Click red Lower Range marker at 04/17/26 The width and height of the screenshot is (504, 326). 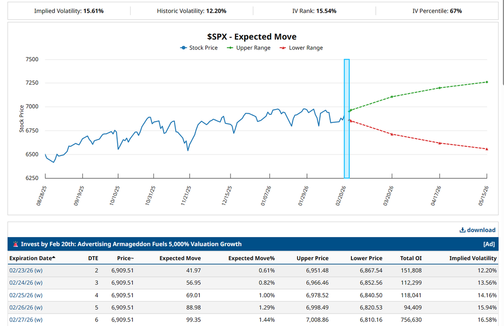440,143
